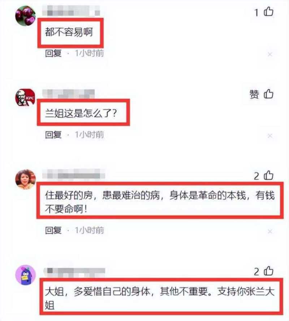Open the blurred username above '都不容易啊'
Screen dimensions: 289x321
coord(71,11)
